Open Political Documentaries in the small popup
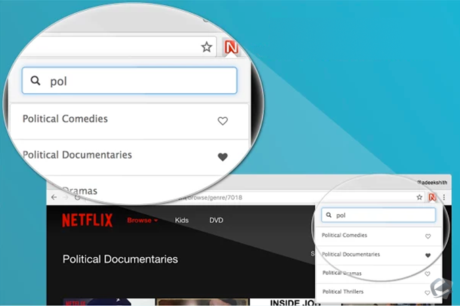This screenshot has width=460, height=306. click(351, 254)
